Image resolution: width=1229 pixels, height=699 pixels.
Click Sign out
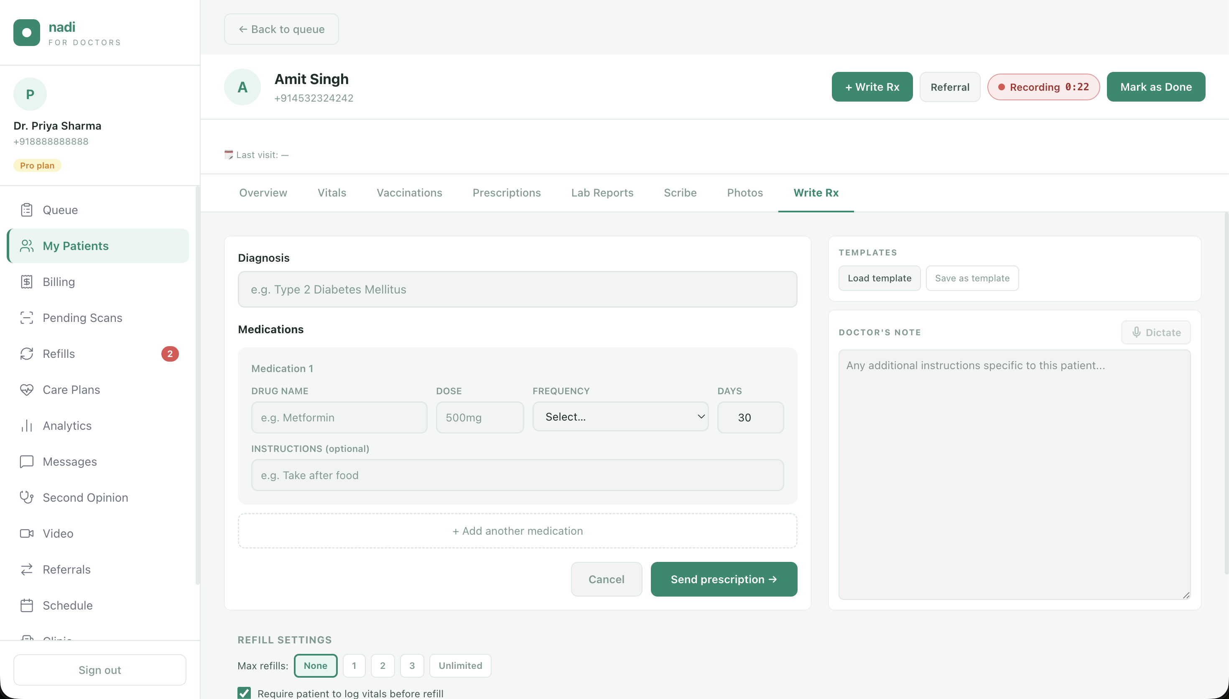[100, 670]
